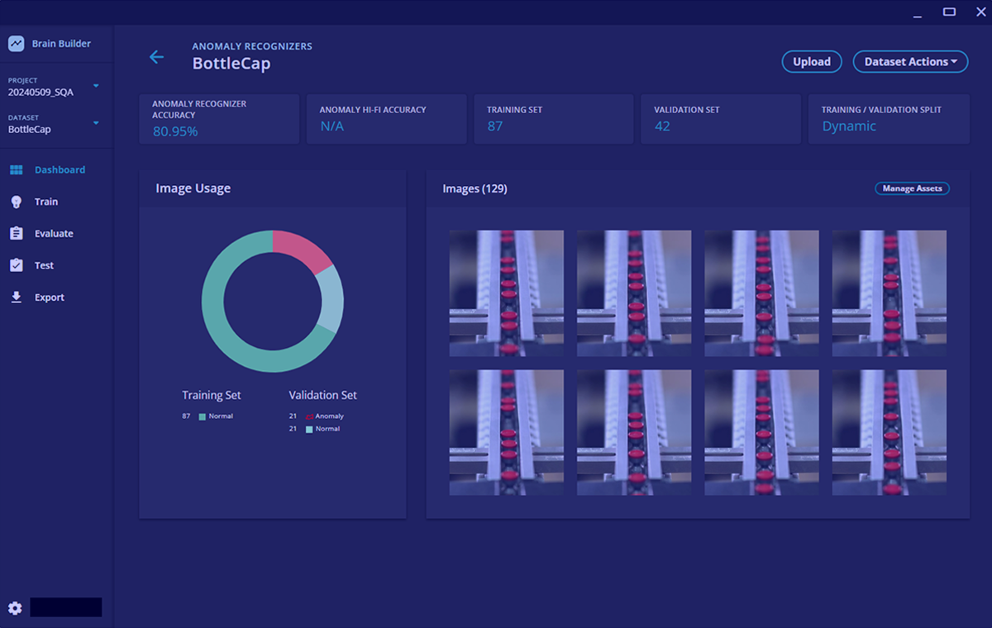This screenshot has height=628, width=992.
Task: Open the first bottle cap image thumbnail
Action: point(506,293)
